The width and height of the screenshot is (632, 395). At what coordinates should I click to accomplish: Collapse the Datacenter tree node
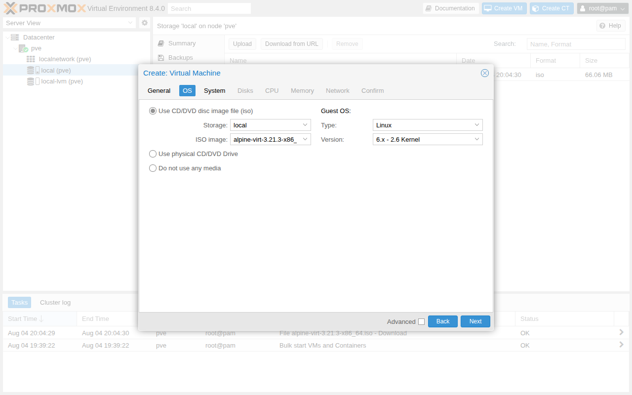click(7, 38)
